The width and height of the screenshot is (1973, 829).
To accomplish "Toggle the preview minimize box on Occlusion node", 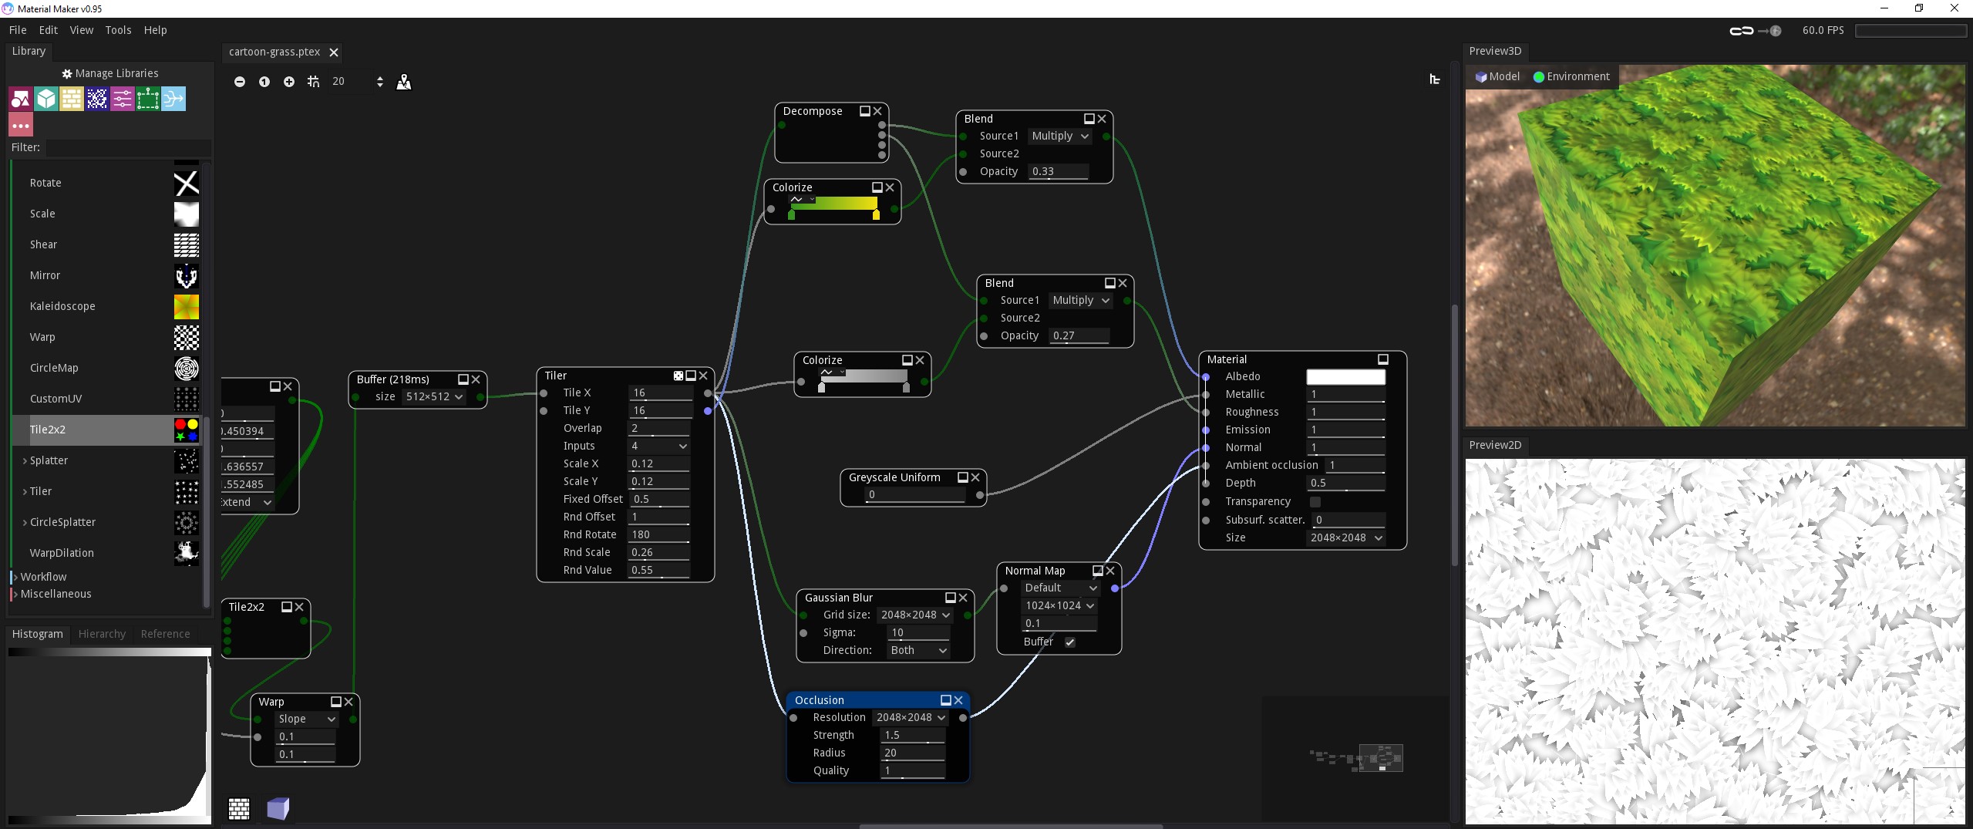I will 945,700.
